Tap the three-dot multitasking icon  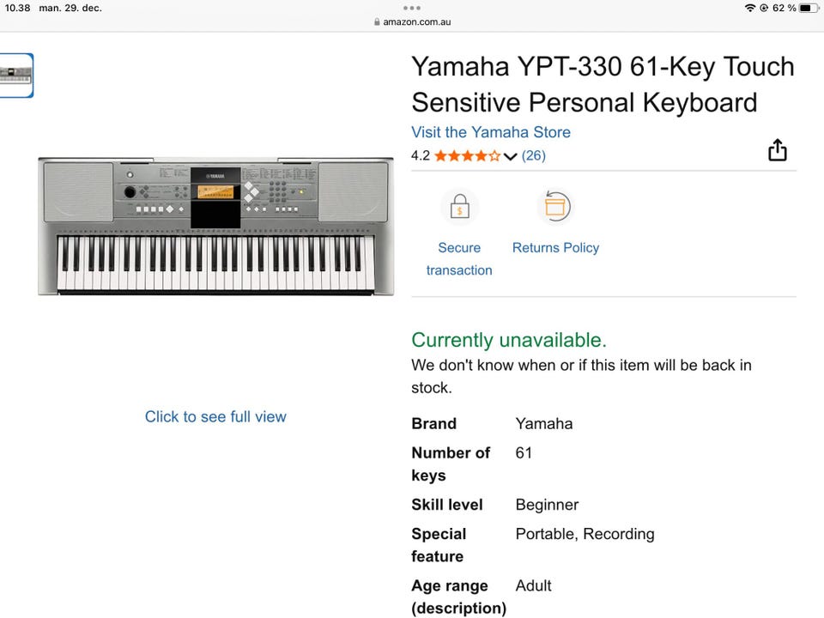[x=412, y=8]
